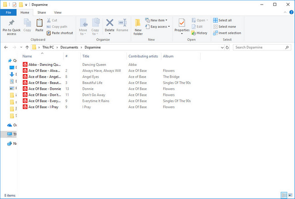This screenshot has height=199, width=295.
Task: Open recent locations dropdown arrow
Action: 21,47
